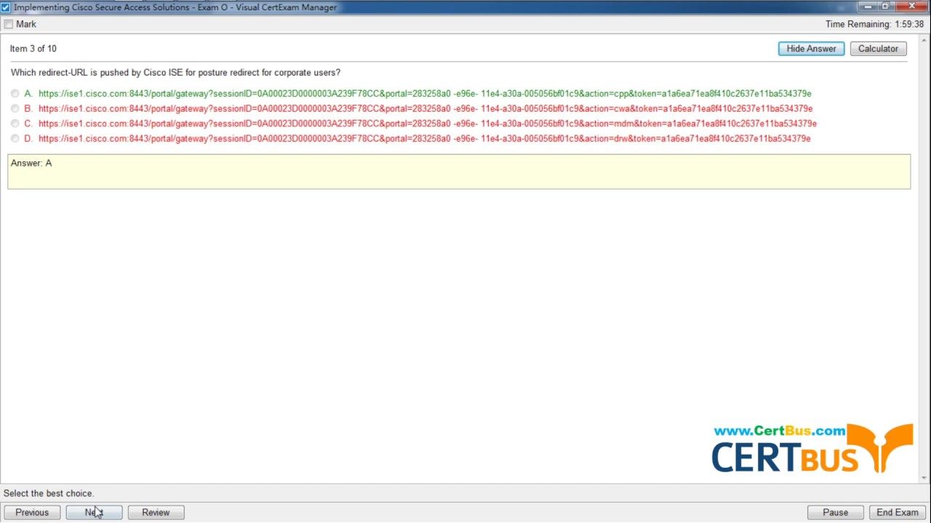
Task: Click the 'Answer: A' explanation box
Action: click(x=459, y=171)
